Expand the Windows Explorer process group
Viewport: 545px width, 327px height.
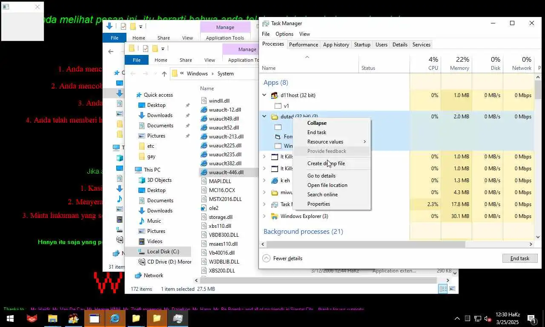264,216
